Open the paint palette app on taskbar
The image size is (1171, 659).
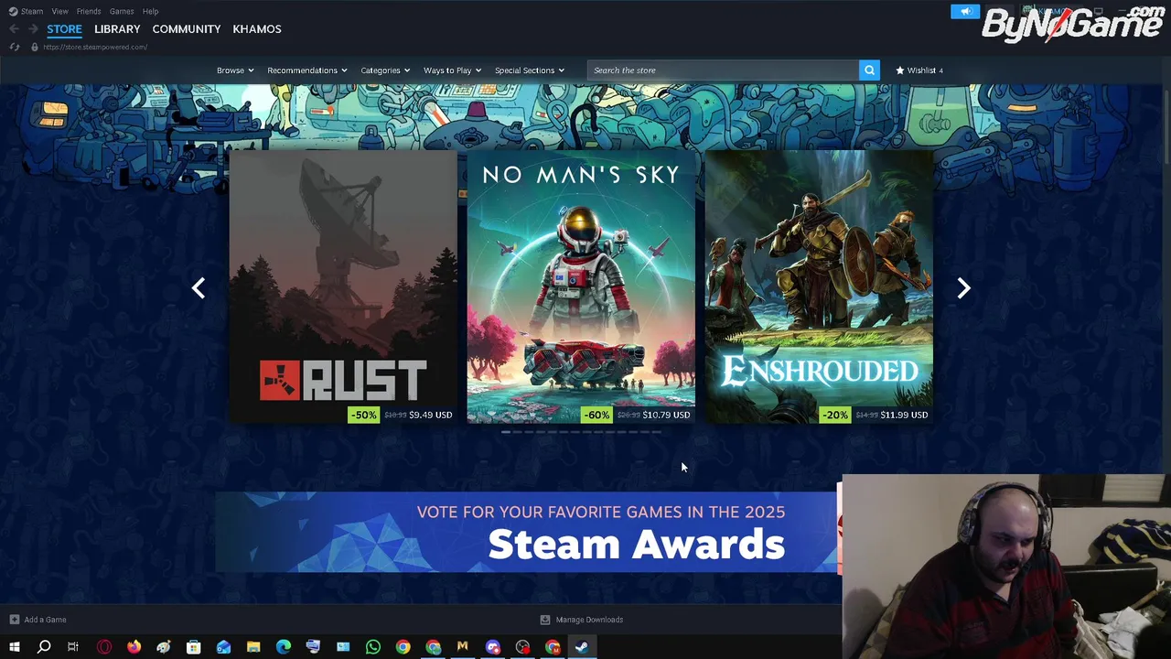click(x=164, y=647)
